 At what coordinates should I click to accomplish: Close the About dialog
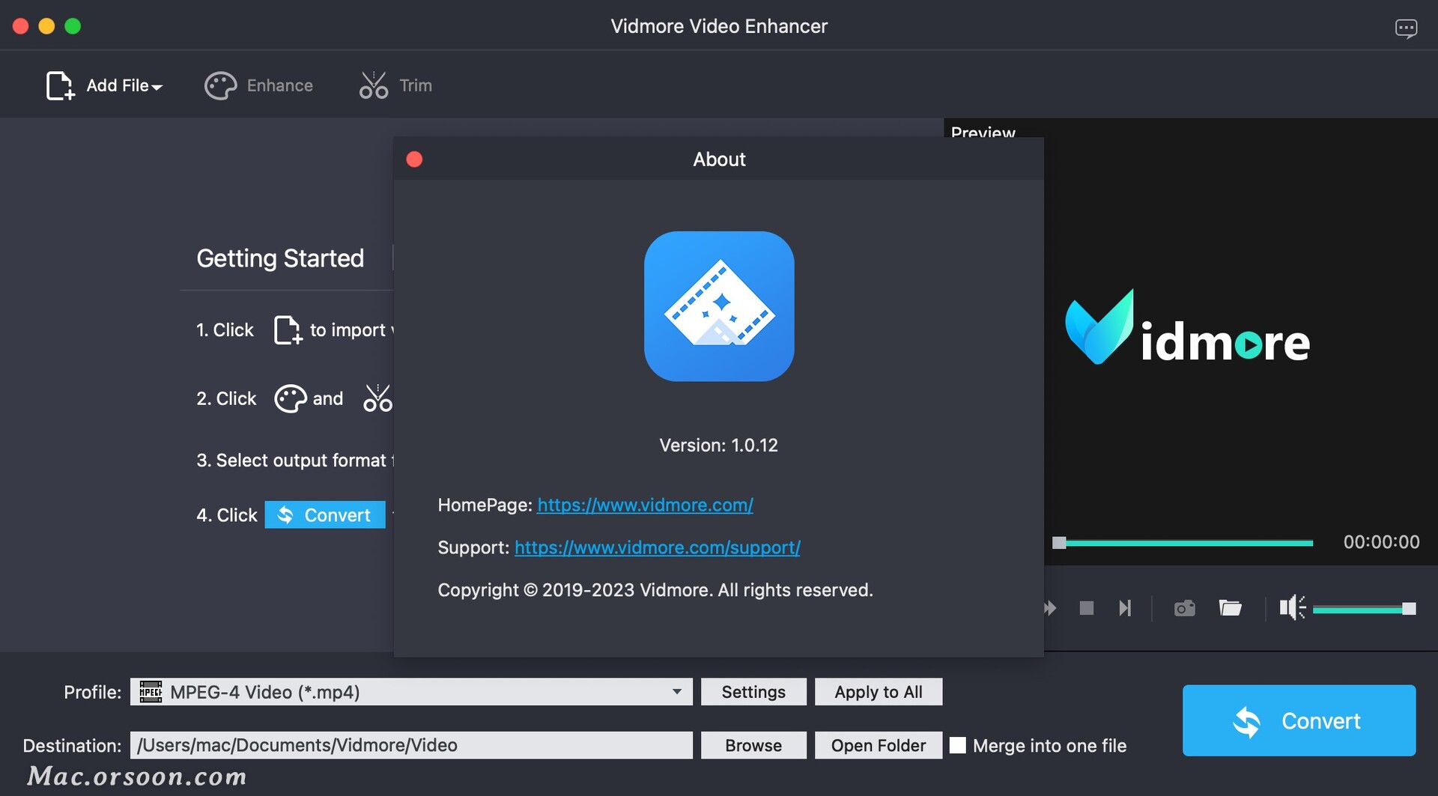tap(414, 159)
